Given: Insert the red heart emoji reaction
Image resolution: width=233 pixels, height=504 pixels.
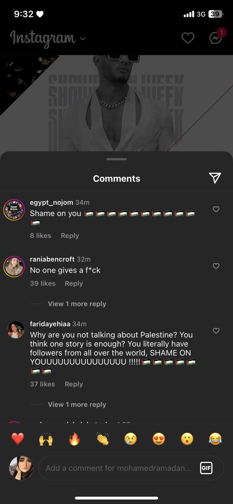Looking at the screenshot, I should (18, 439).
